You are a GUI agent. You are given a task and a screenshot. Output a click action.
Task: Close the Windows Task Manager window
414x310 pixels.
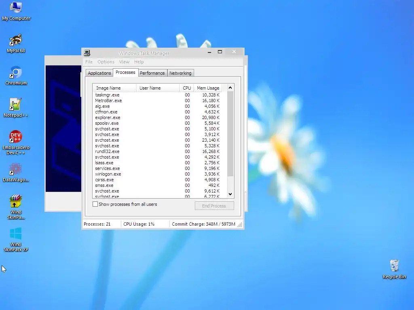234,52
